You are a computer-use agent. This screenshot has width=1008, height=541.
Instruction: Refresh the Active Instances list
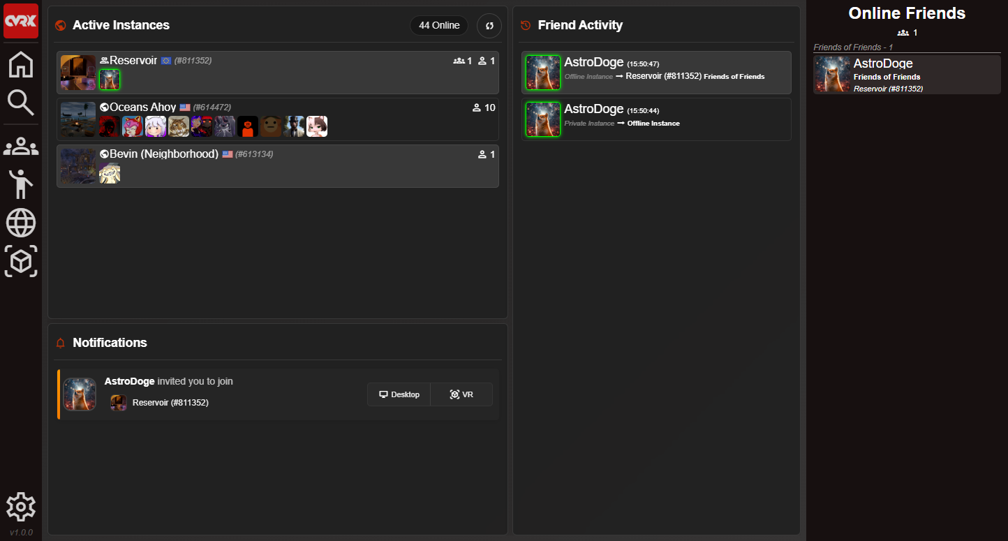(x=489, y=26)
